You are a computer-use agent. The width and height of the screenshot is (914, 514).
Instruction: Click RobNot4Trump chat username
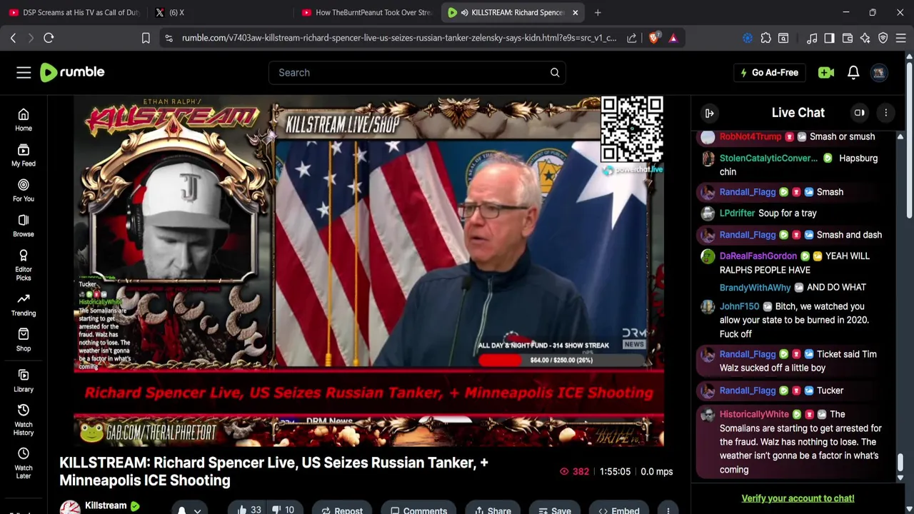click(x=750, y=136)
